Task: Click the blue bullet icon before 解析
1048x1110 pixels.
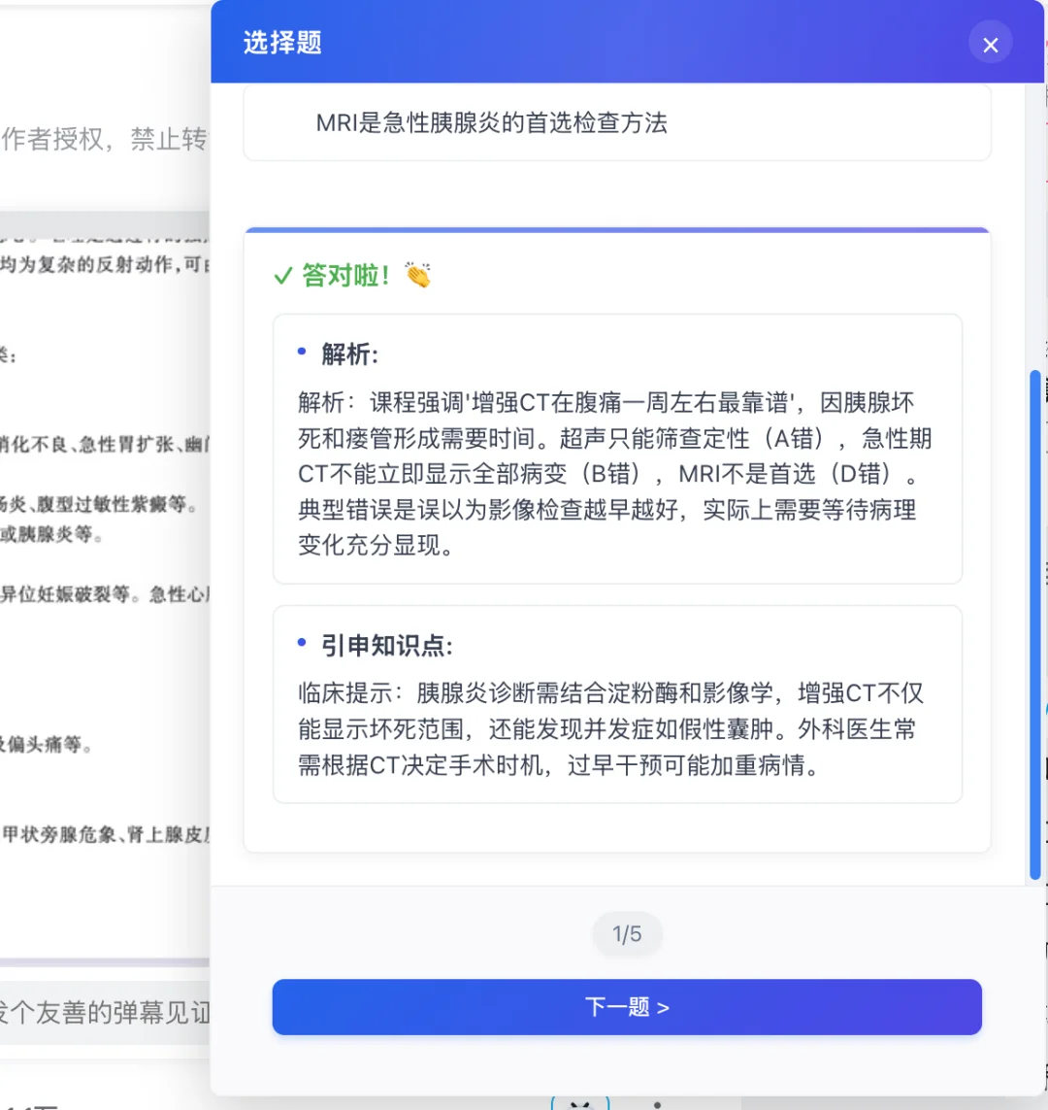Action: (x=302, y=352)
